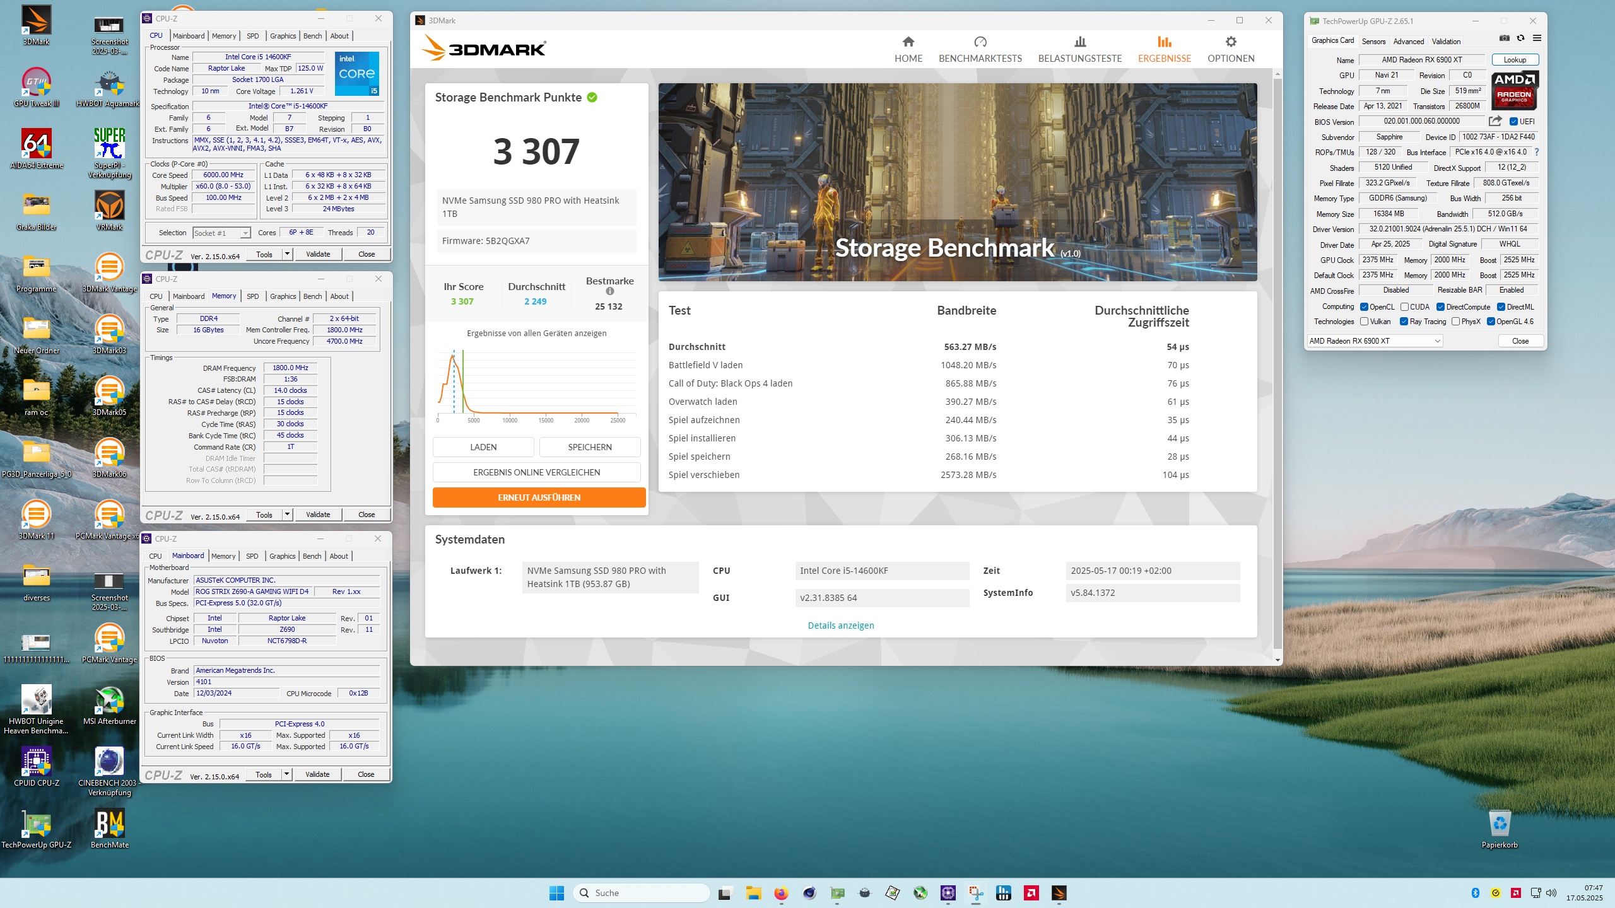Screen dimensions: 1615x908
Task: Switch to Sensors tab in GPU-Z
Action: tap(1373, 42)
